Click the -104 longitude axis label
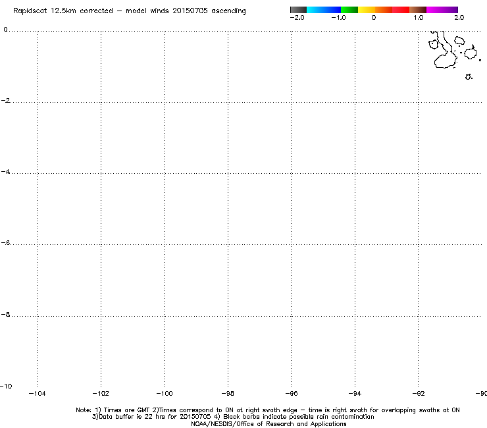487x428 pixels. click(37, 394)
